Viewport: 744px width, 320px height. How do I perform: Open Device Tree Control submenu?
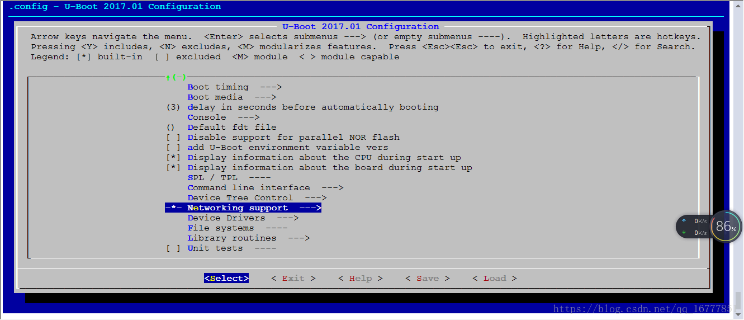point(257,197)
